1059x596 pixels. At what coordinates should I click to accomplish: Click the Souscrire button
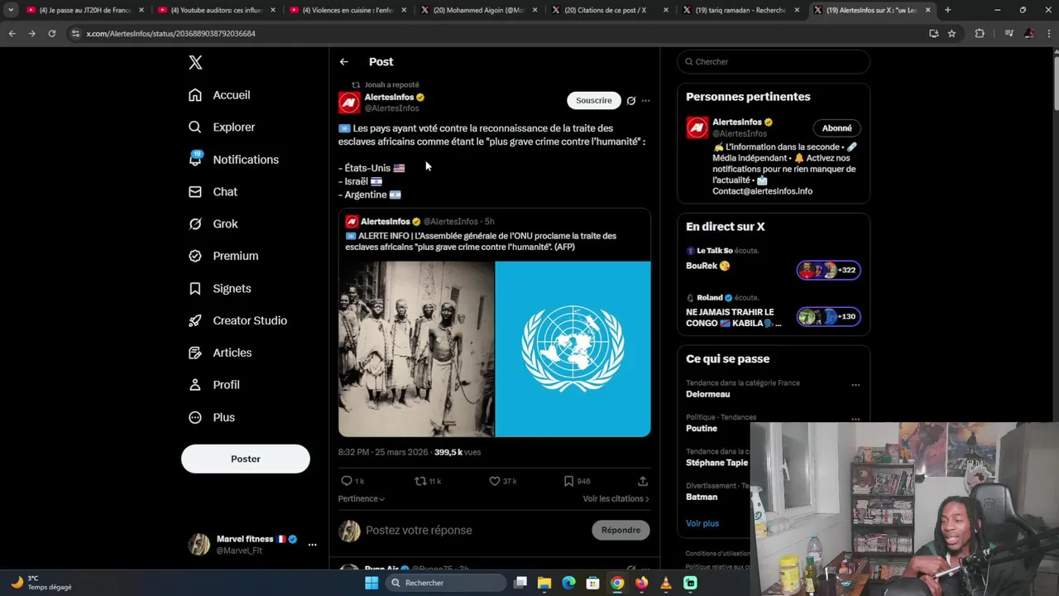[594, 100]
